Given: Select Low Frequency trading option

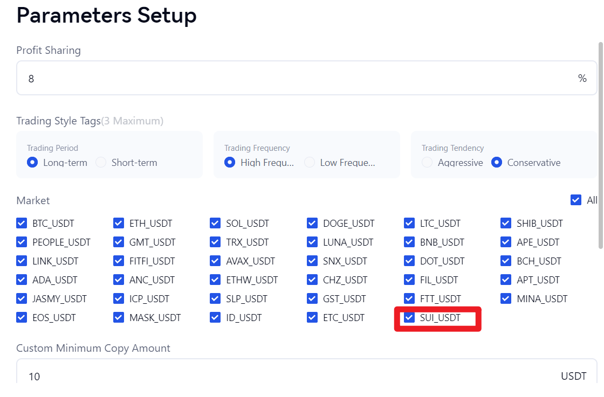Looking at the screenshot, I should click(310, 163).
